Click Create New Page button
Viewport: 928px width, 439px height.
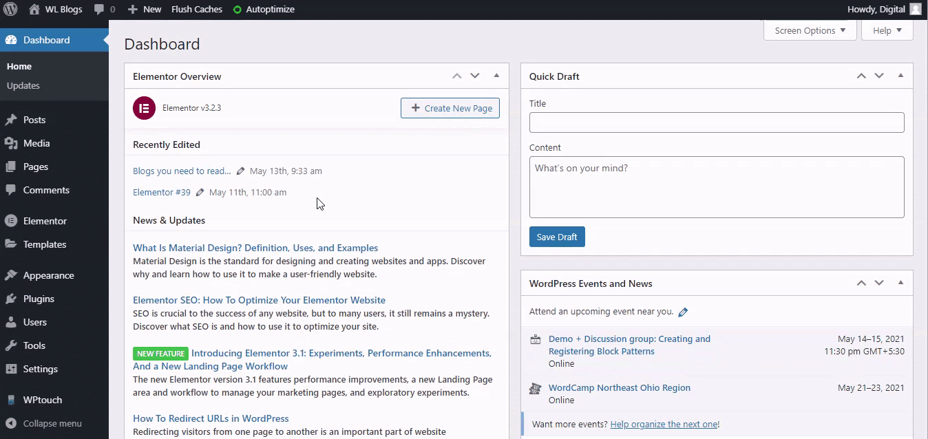point(450,108)
